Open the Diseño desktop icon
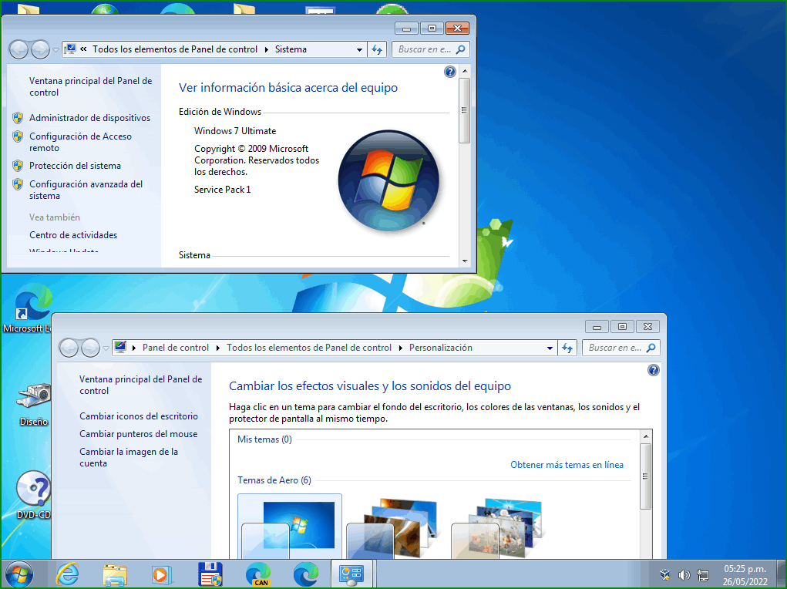Viewport: 787px width, 589px height. point(33,404)
